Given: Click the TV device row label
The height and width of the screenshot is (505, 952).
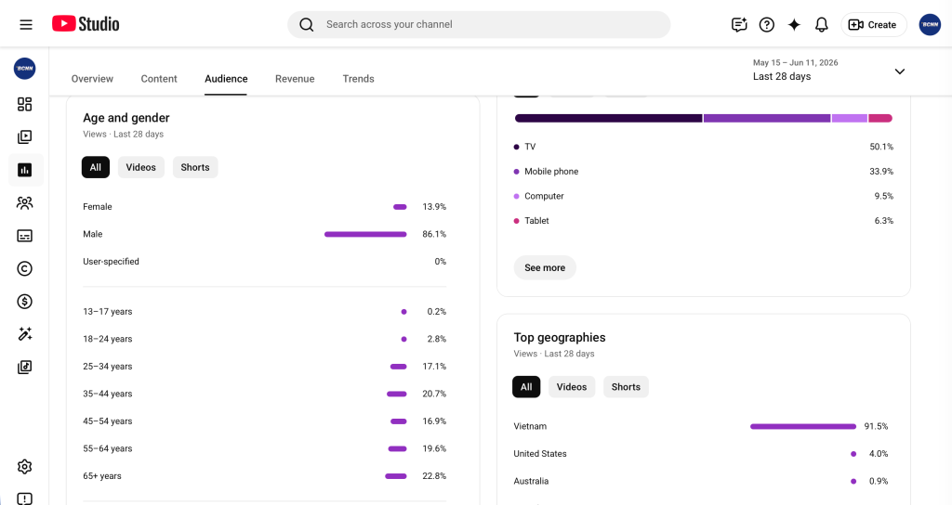Looking at the screenshot, I should (x=530, y=147).
